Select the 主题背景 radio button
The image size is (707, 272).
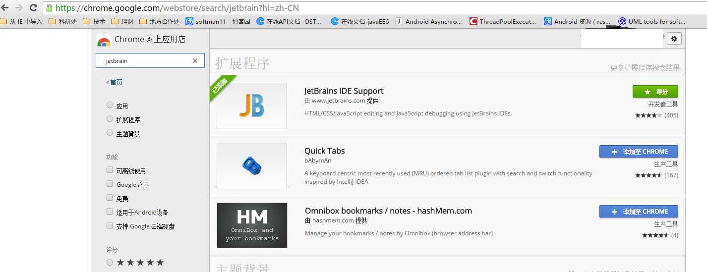coord(110,133)
